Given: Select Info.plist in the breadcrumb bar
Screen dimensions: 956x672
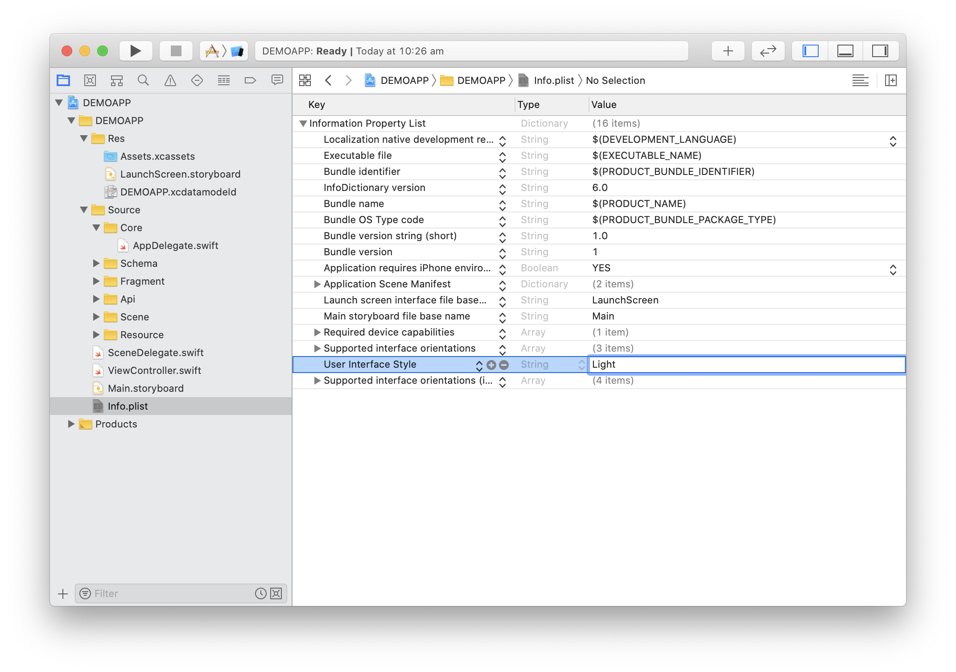Looking at the screenshot, I should (x=553, y=80).
